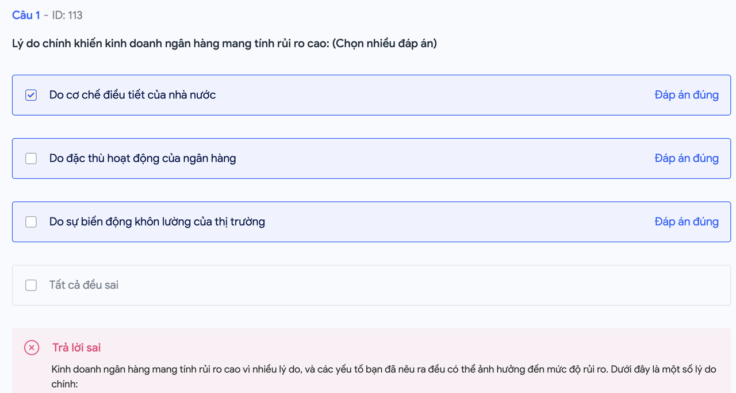This screenshot has width=736, height=393.
Task: Select answer text 'Do cơ chế điều tiết của nhà nước'
Action: [132, 95]
